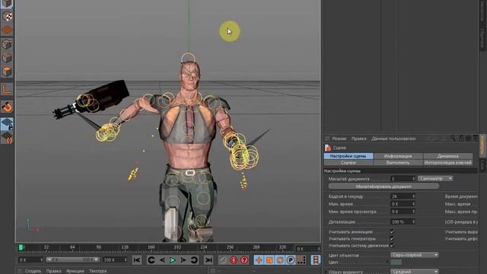The height and width of the screenshot is (274, 487).
Task: Click the green playhead at frame 0
Action: pos(21,247)
